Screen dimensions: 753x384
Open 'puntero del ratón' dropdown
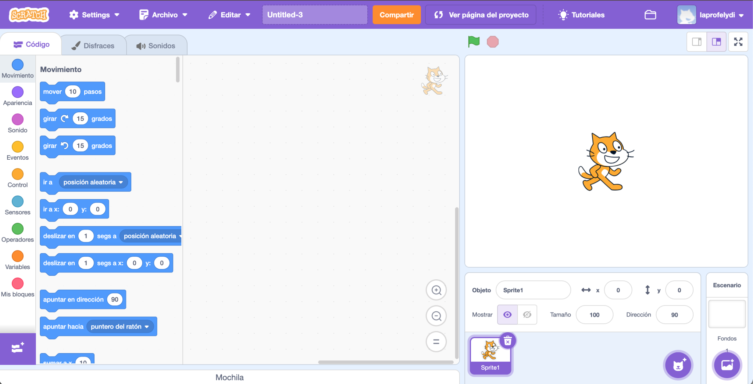pos(147,327)
